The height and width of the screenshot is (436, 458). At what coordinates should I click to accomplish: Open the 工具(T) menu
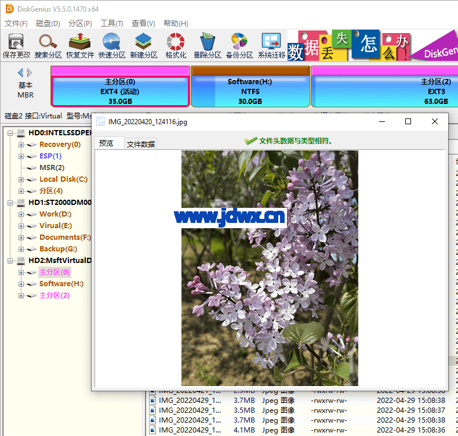coord(112,23)
